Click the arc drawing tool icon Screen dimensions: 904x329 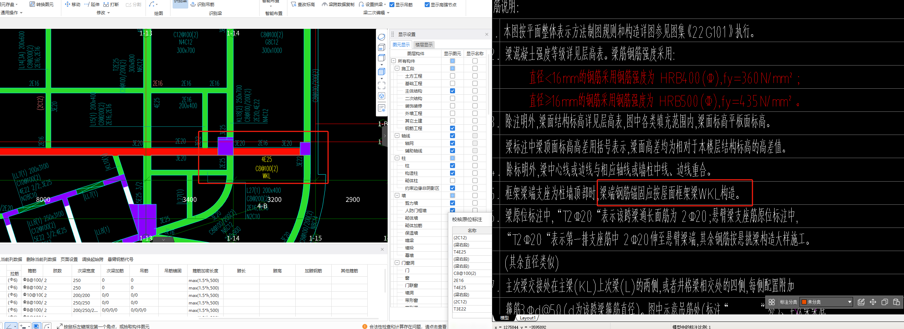152,4
